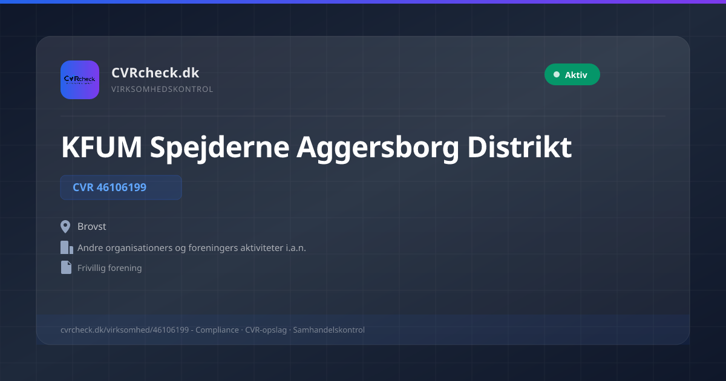Click the CVRcheck logo icon
726x381 pixels.
80,80
